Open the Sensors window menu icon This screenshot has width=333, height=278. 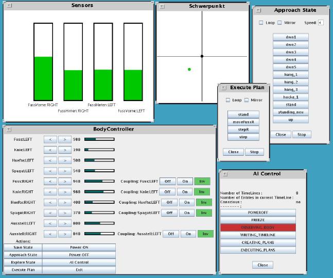tap(9, 6)
